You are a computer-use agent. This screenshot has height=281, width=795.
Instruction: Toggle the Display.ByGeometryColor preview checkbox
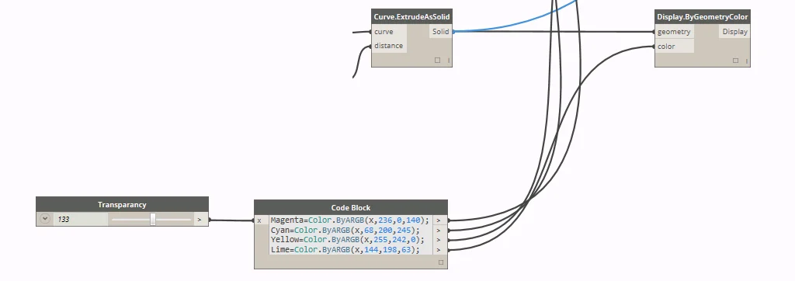[x=735, y=61]
